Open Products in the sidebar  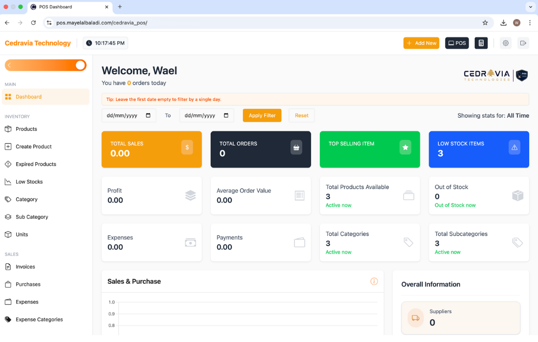(26, 129)
